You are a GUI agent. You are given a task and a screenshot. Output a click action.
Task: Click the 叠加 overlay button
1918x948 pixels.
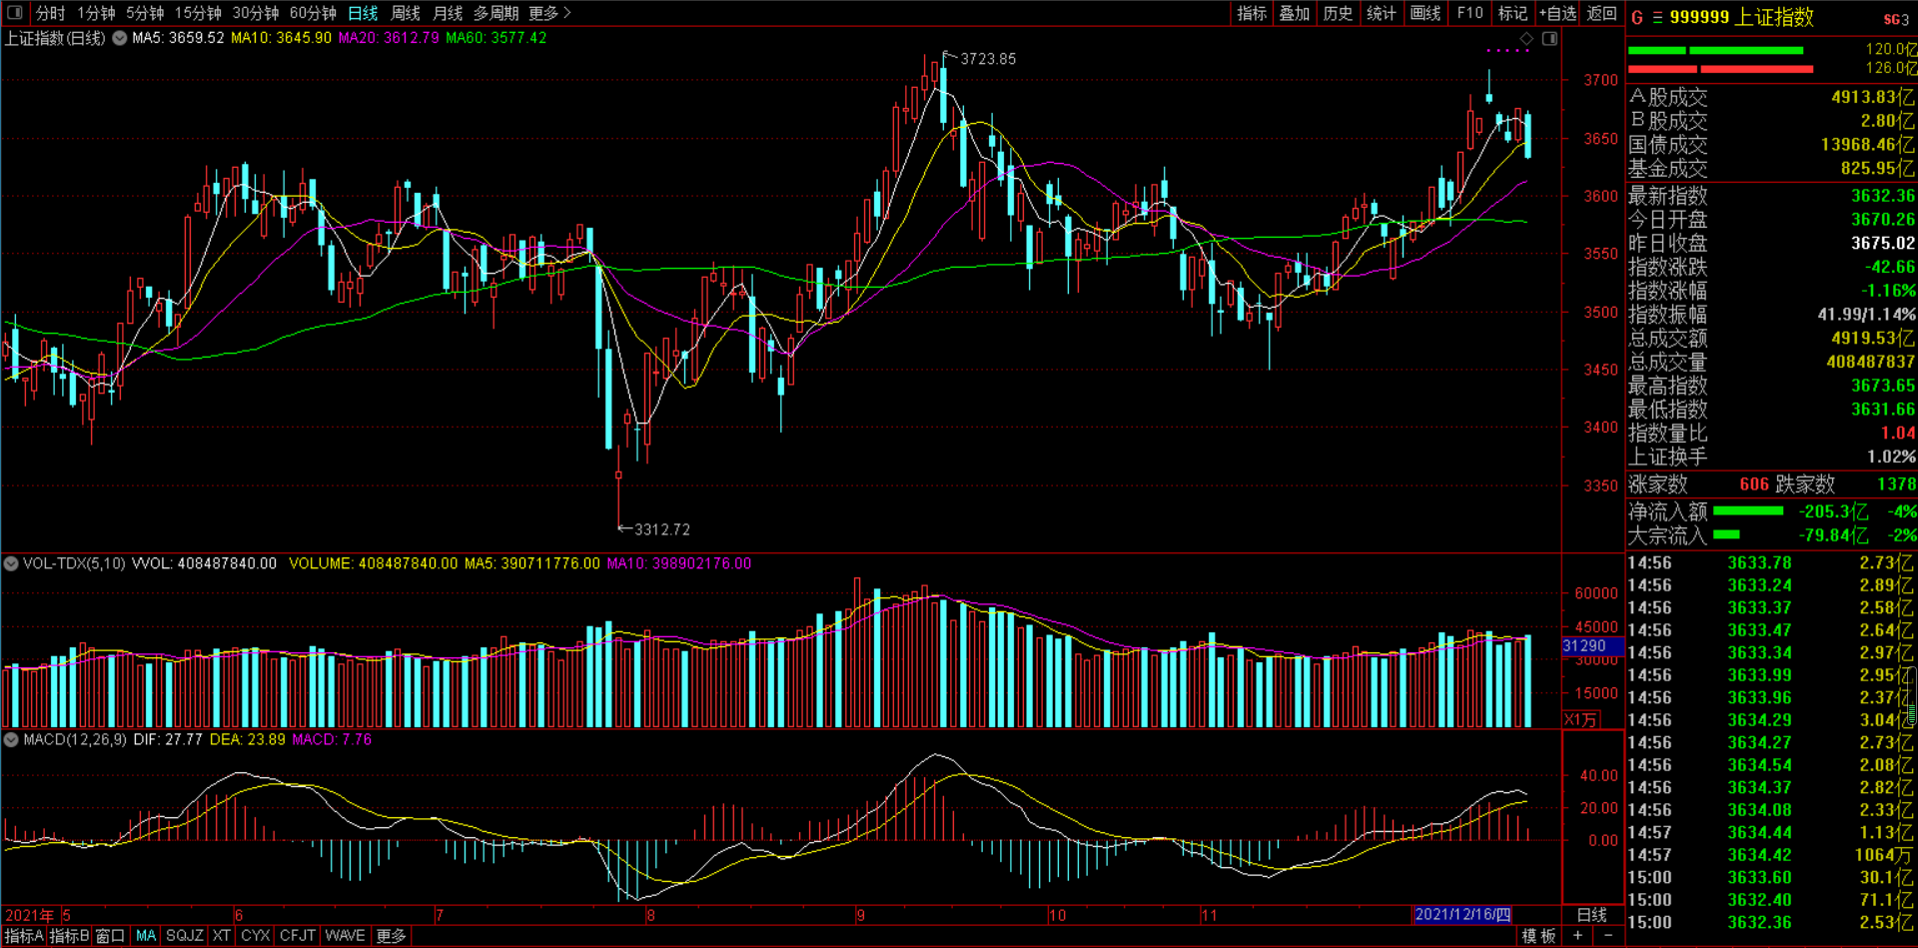click(x=1295, y=13)
